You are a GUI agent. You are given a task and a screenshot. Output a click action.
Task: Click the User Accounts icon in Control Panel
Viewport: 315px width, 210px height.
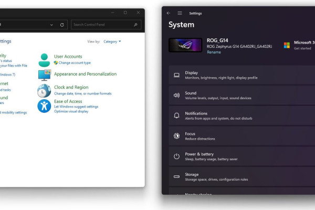click(44, 60)
